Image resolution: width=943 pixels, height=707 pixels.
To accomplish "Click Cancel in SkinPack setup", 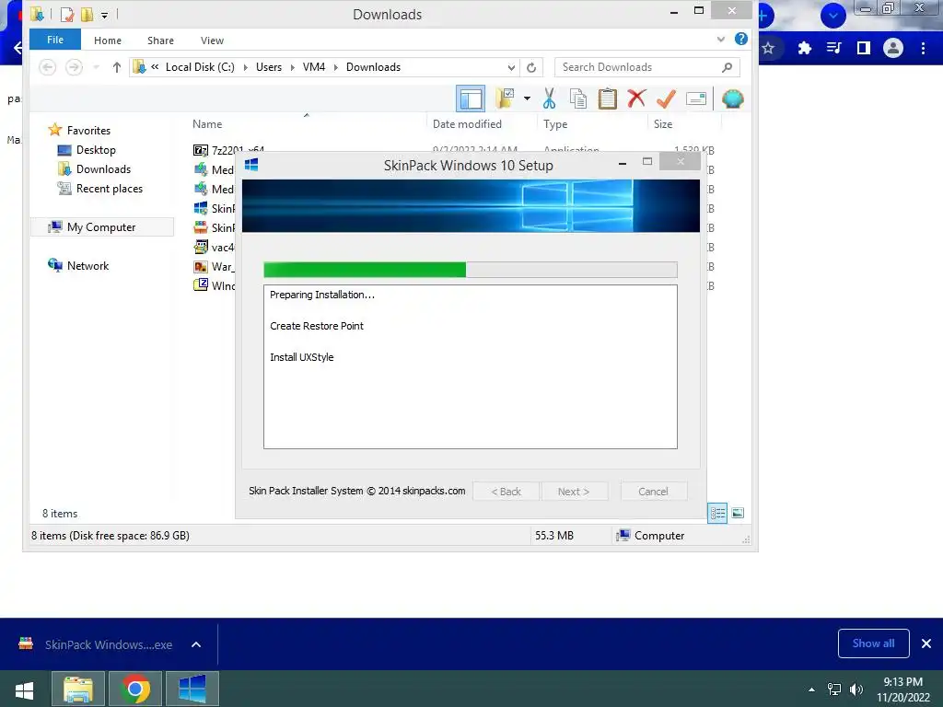I will 653,492.
